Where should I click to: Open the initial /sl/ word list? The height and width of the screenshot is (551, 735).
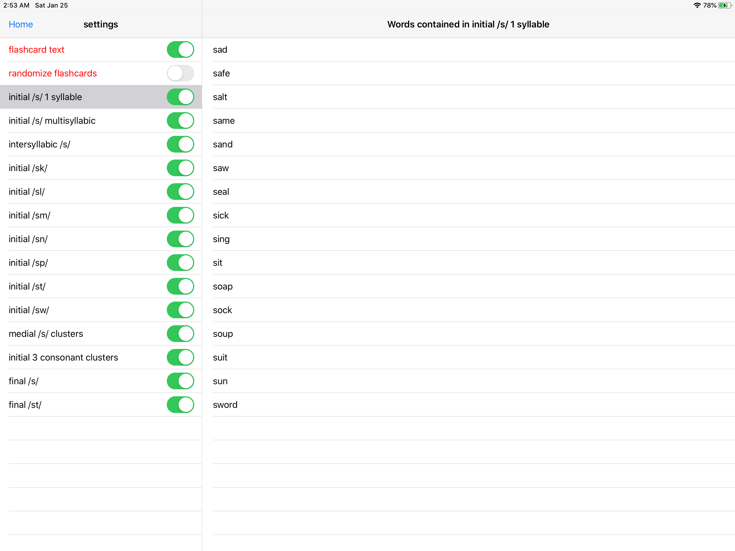pos(27,192)
